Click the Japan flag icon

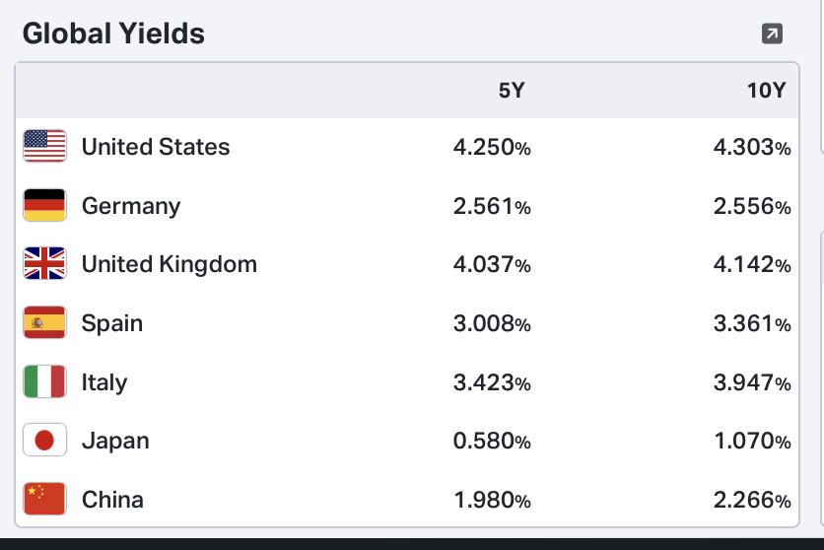click(x=44, y=441)
